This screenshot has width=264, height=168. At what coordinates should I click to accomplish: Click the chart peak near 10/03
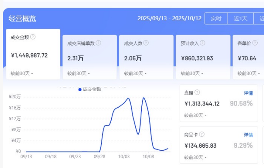pos(129,98)
